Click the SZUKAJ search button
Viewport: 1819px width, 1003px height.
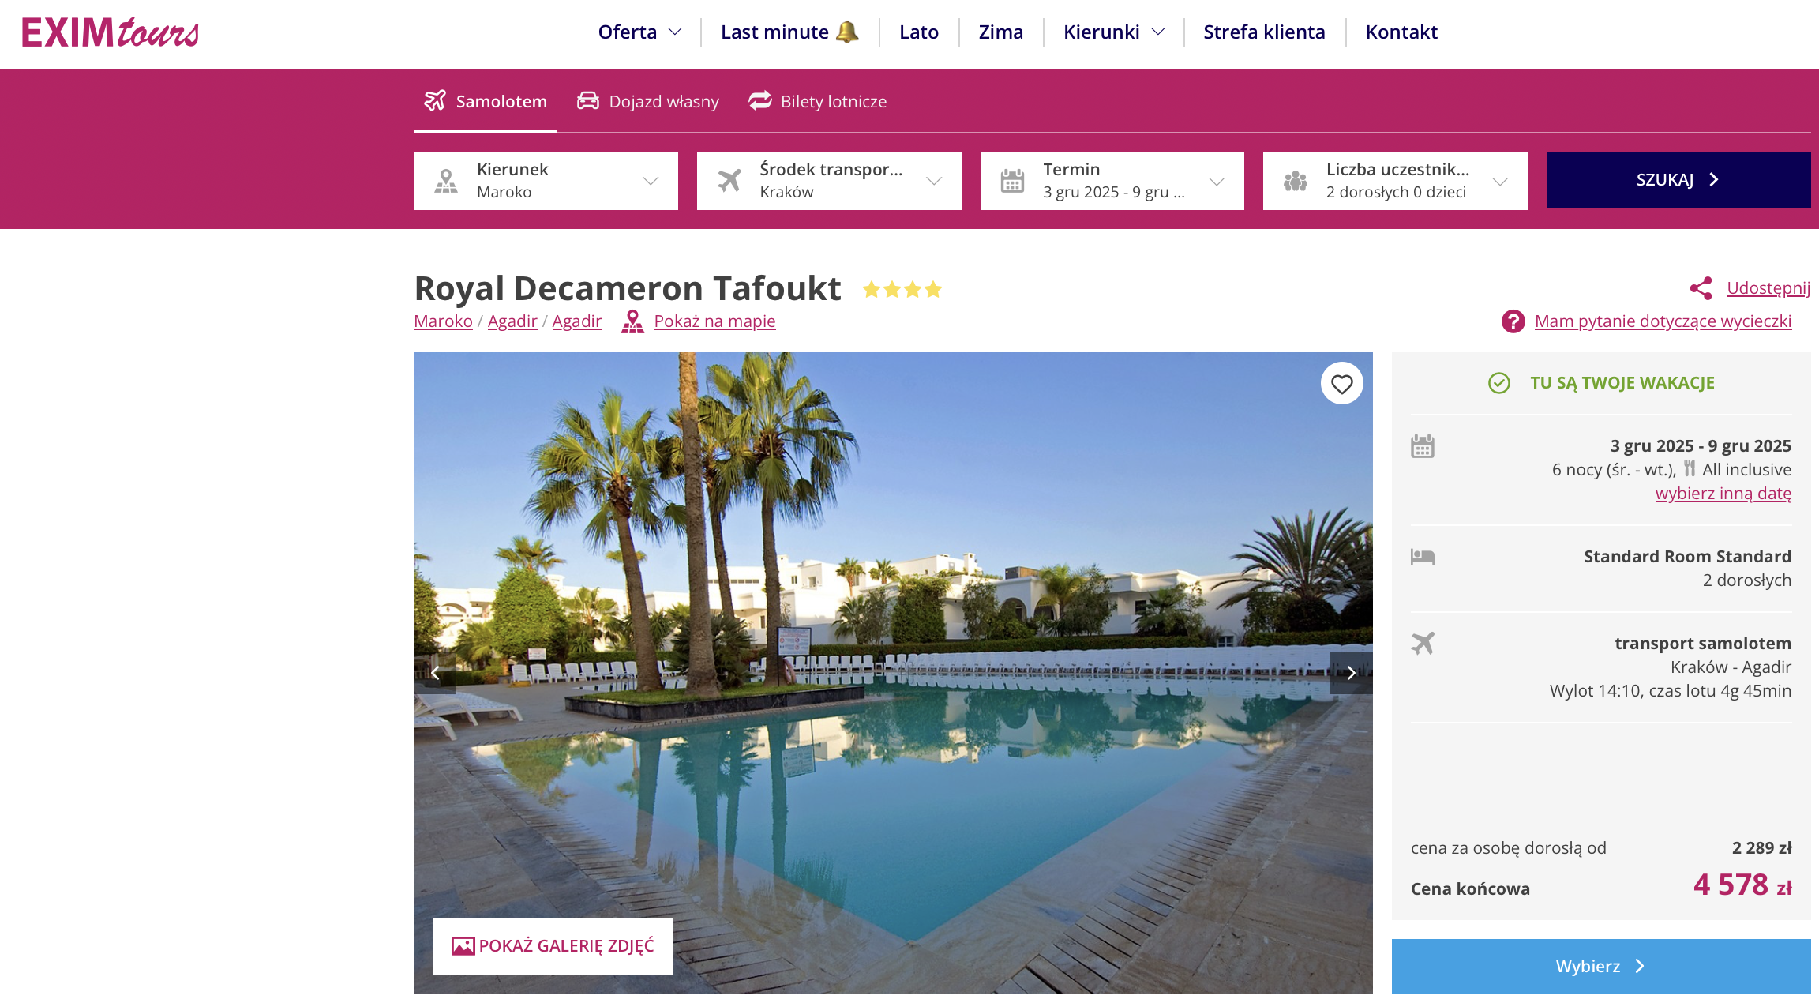coord(1678,180)
